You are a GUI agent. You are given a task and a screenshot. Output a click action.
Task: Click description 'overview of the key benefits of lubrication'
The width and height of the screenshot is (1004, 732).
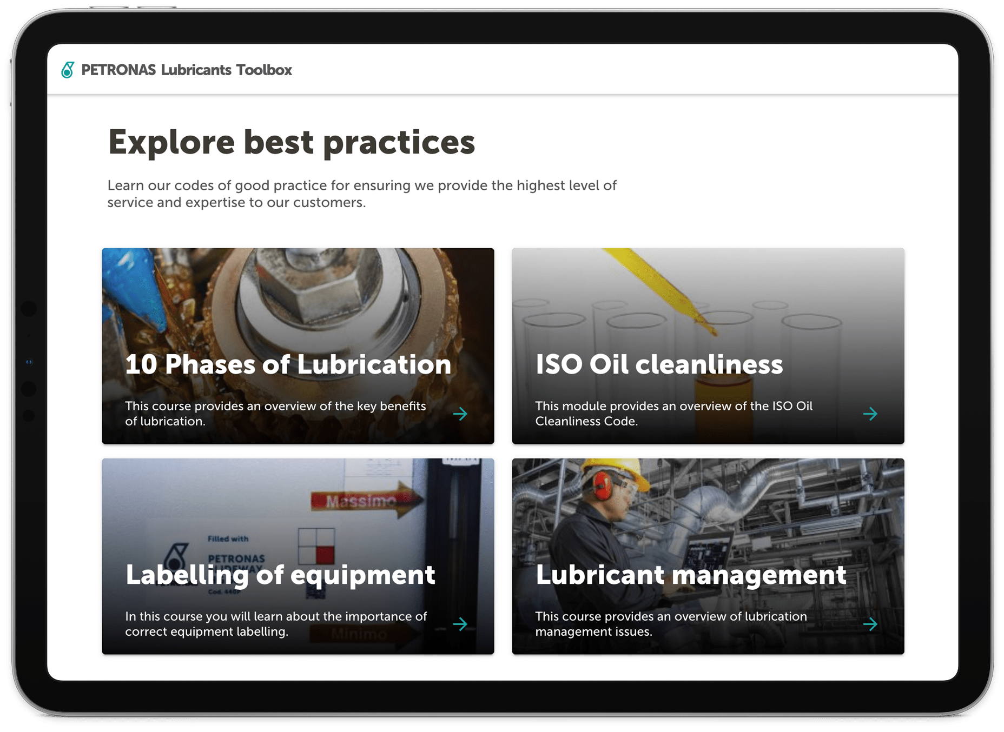click(x=275, y=414)
